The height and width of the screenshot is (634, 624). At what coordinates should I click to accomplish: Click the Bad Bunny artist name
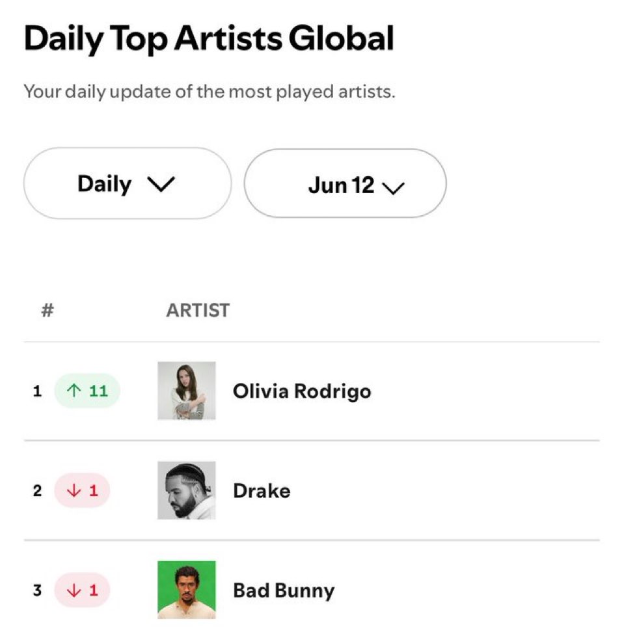284,590
